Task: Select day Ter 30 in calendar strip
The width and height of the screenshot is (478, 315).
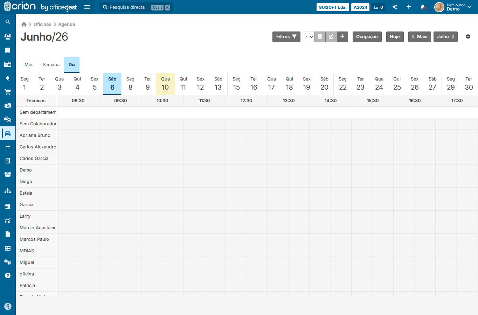Action: pos(469,84)
